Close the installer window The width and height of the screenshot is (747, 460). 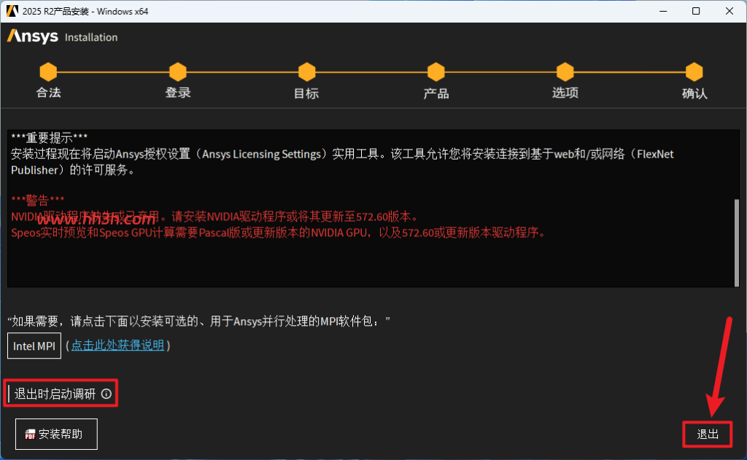(x=729, y=11)
